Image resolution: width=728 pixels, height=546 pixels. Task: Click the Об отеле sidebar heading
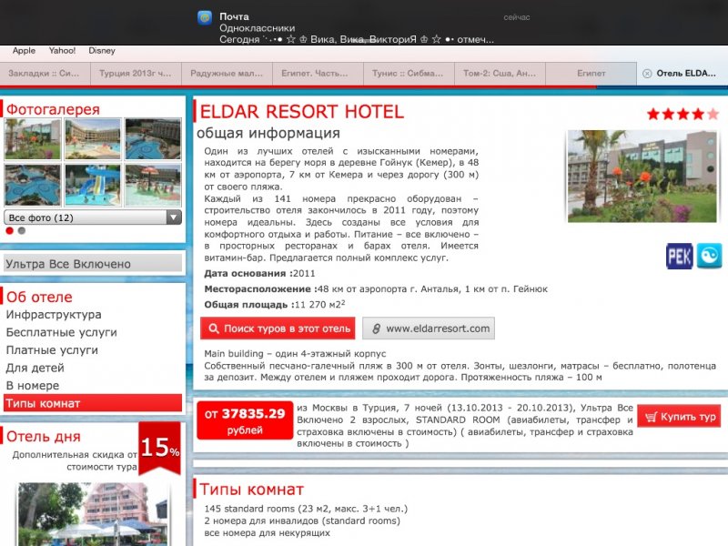(39, 297)
